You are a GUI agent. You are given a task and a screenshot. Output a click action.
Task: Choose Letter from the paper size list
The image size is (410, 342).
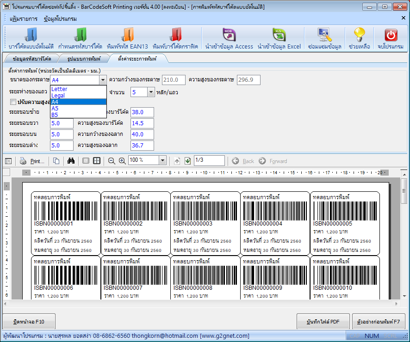(79, 89)
